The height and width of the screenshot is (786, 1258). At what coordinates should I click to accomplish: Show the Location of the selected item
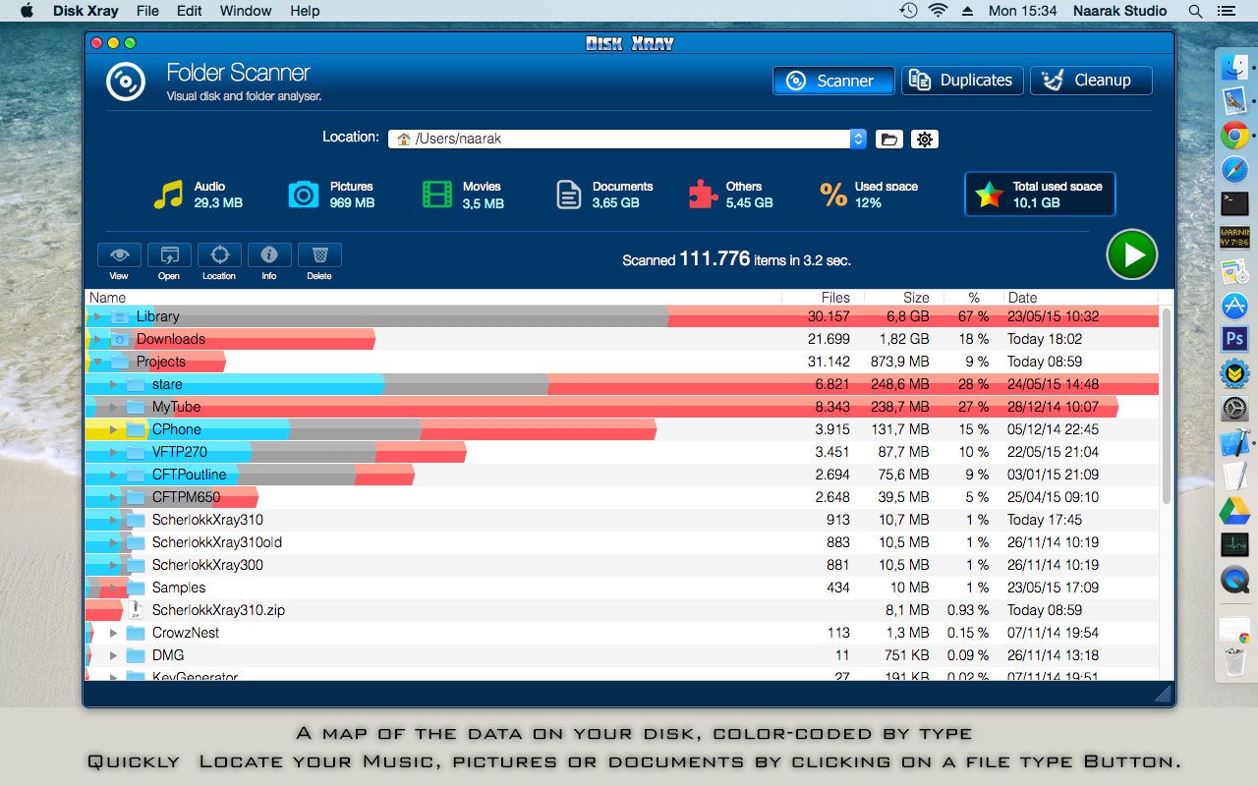point(219,255)
